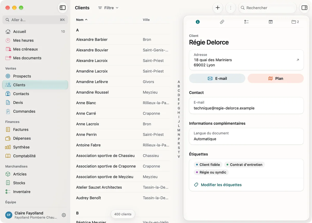Open Articles in the sidebar
This screenshot has height=223, width=312.
click(35, 174)
